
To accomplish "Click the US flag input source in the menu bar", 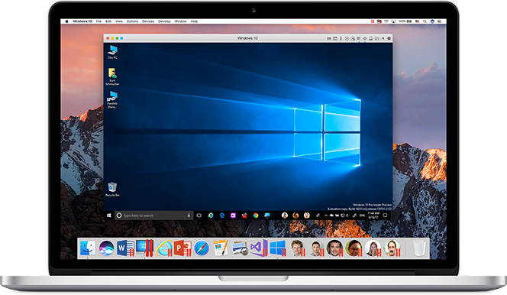I will pos(418,21).
